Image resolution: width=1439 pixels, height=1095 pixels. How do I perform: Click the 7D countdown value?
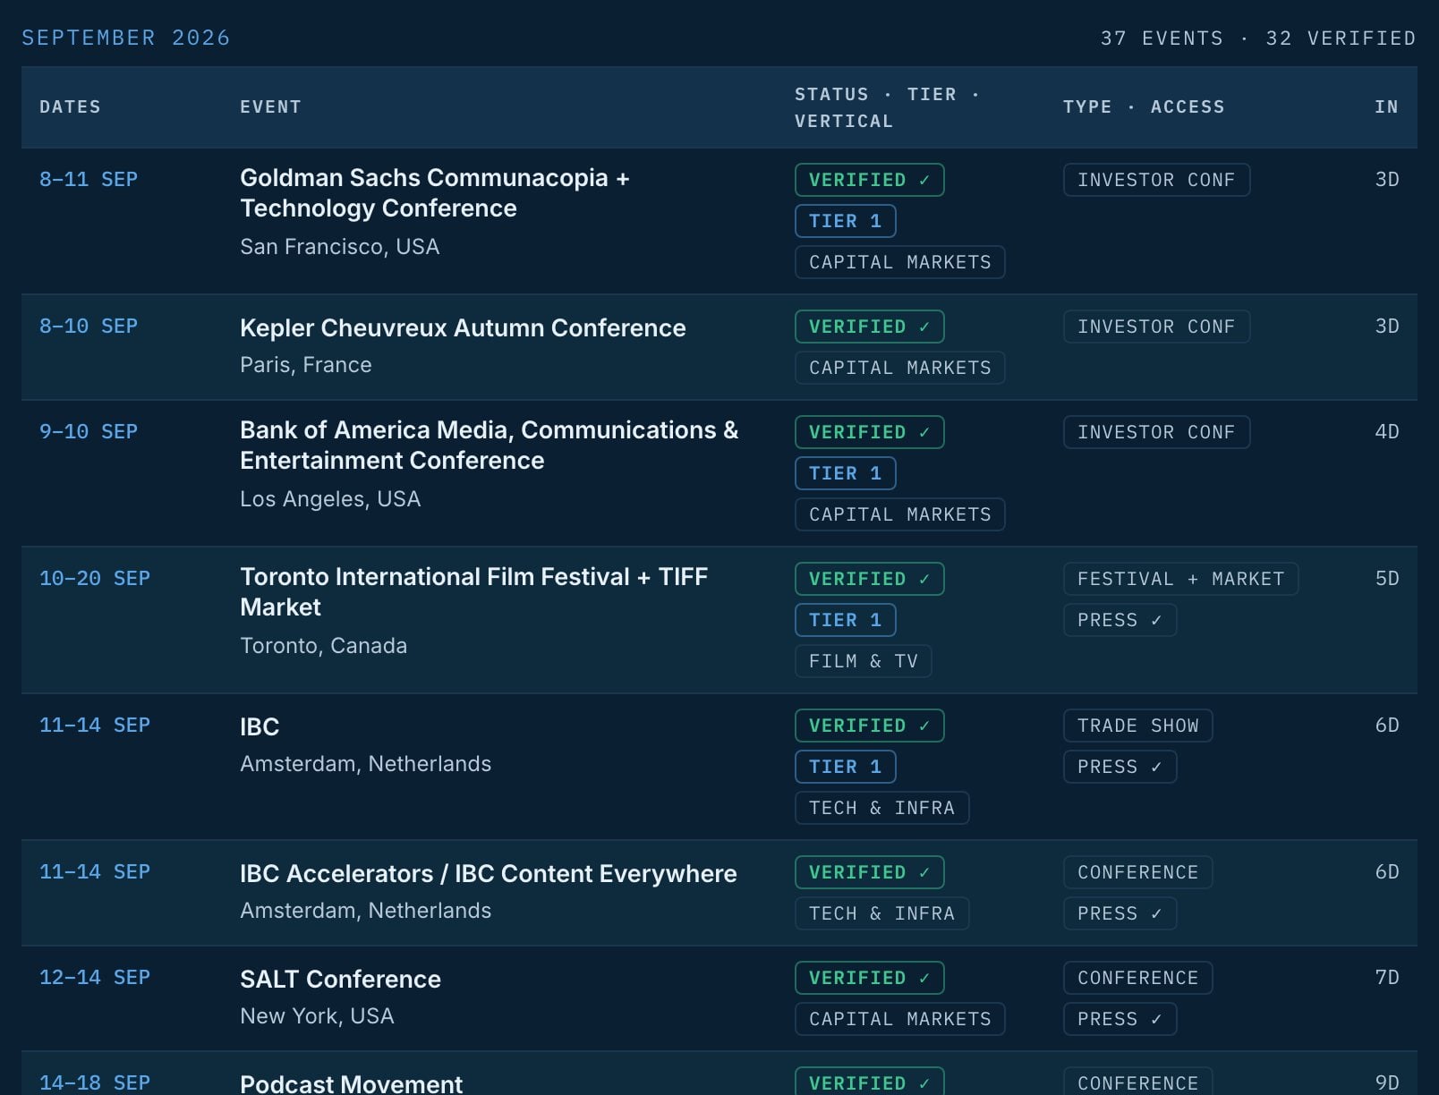[1386, 977]
